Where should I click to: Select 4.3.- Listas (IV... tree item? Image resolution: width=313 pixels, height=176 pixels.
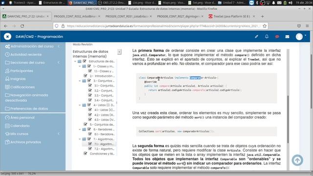click(x=104, y=119)
